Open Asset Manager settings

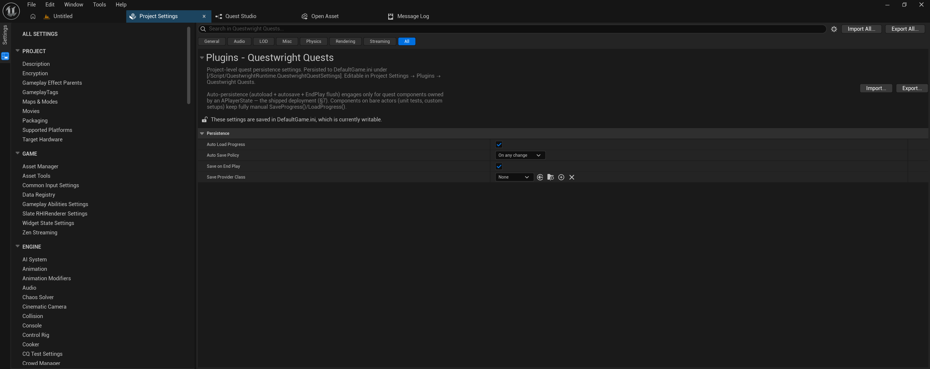(41, 166)
